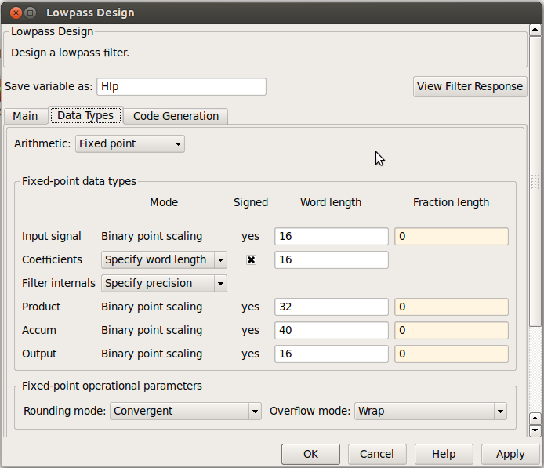Screen dimensions: 544x468
Task: Click the Cancel button
Action: [x=376, y=454]
